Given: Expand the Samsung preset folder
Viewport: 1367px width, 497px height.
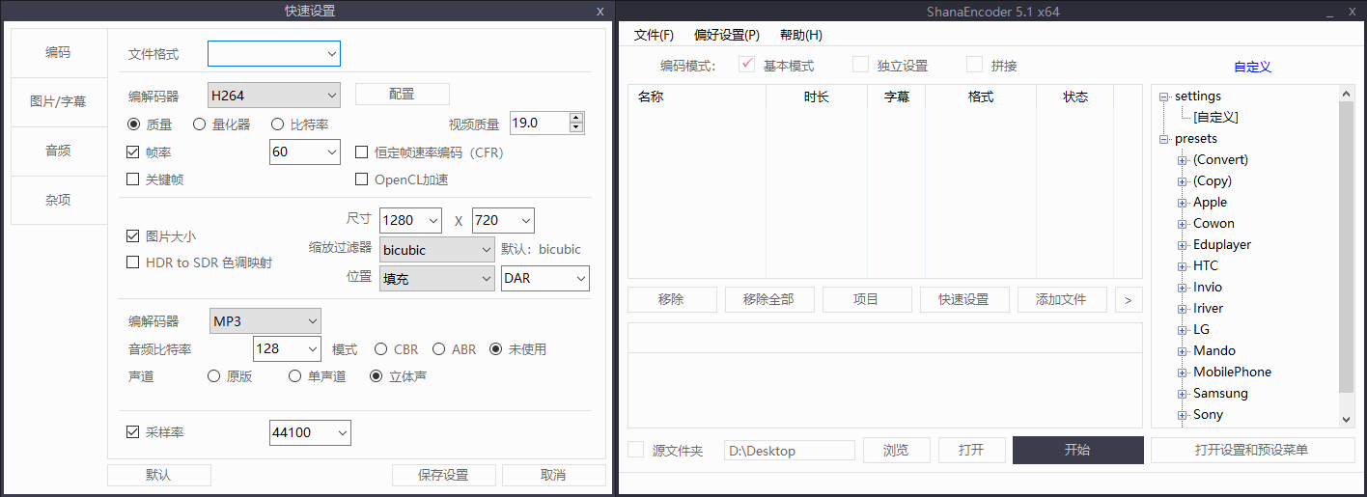Looking at the screenshot, I should point(1183,394).
